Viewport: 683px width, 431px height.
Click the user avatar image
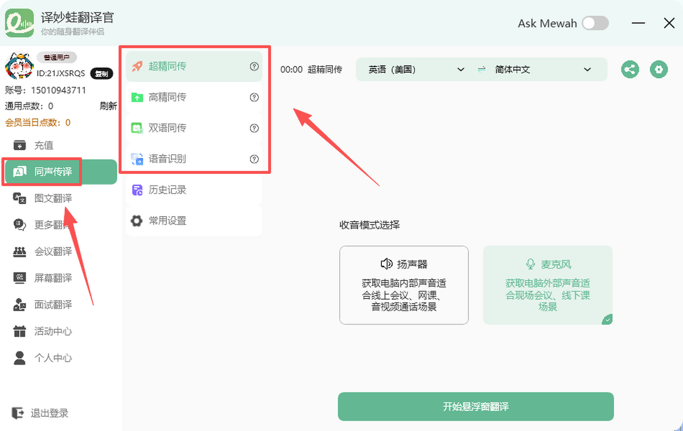click(19, 66)
